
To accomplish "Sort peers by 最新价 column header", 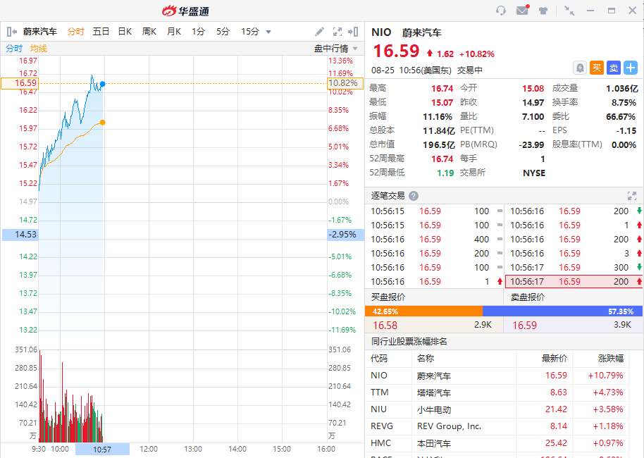I will (554, 358).
